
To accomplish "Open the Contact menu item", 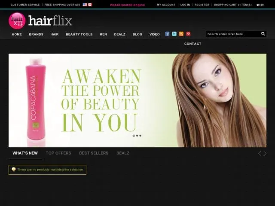I will (193, 44).
